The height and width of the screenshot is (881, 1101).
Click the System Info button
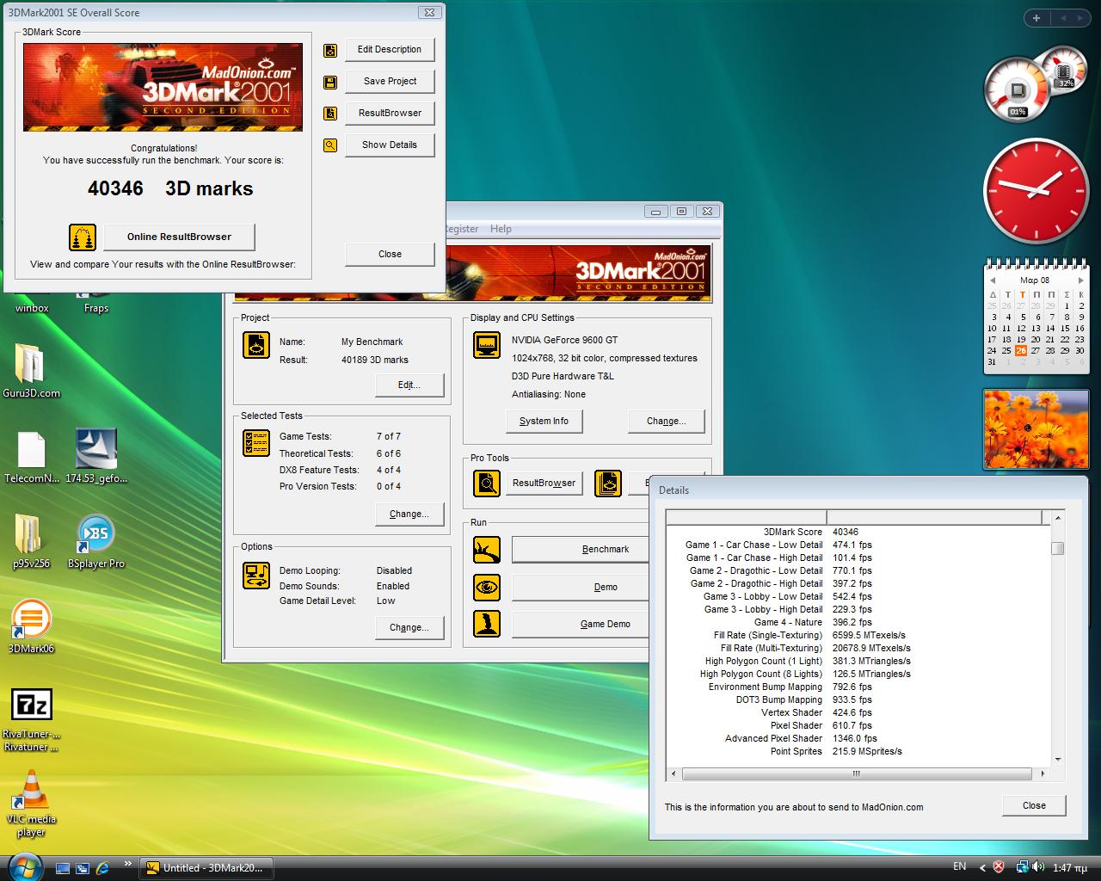coord(544,422)
